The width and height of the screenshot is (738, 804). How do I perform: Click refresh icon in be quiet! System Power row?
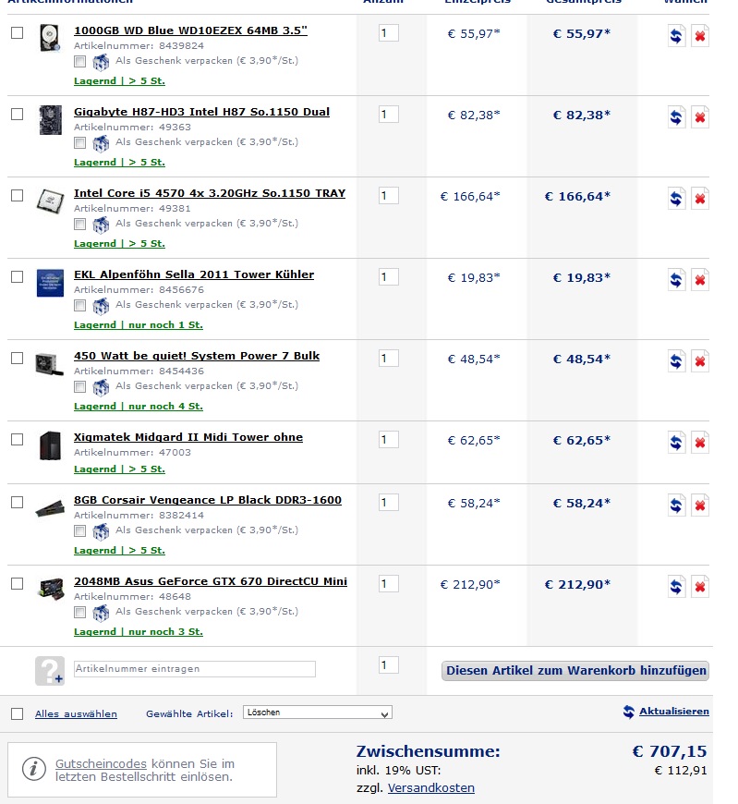[676, 361]
